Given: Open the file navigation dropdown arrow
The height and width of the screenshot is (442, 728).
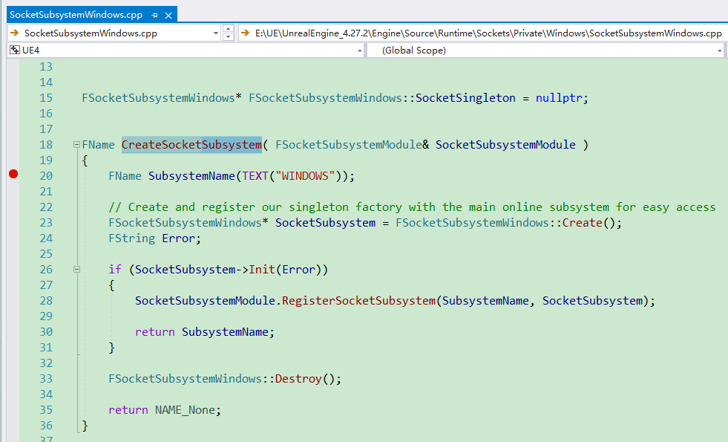Looking at the screenshot, I should coord(215,33).
